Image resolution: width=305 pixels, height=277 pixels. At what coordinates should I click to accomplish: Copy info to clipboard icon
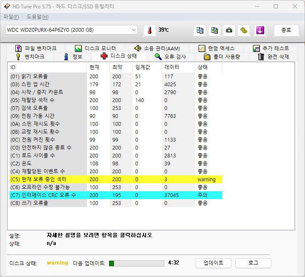click(200, 30)
